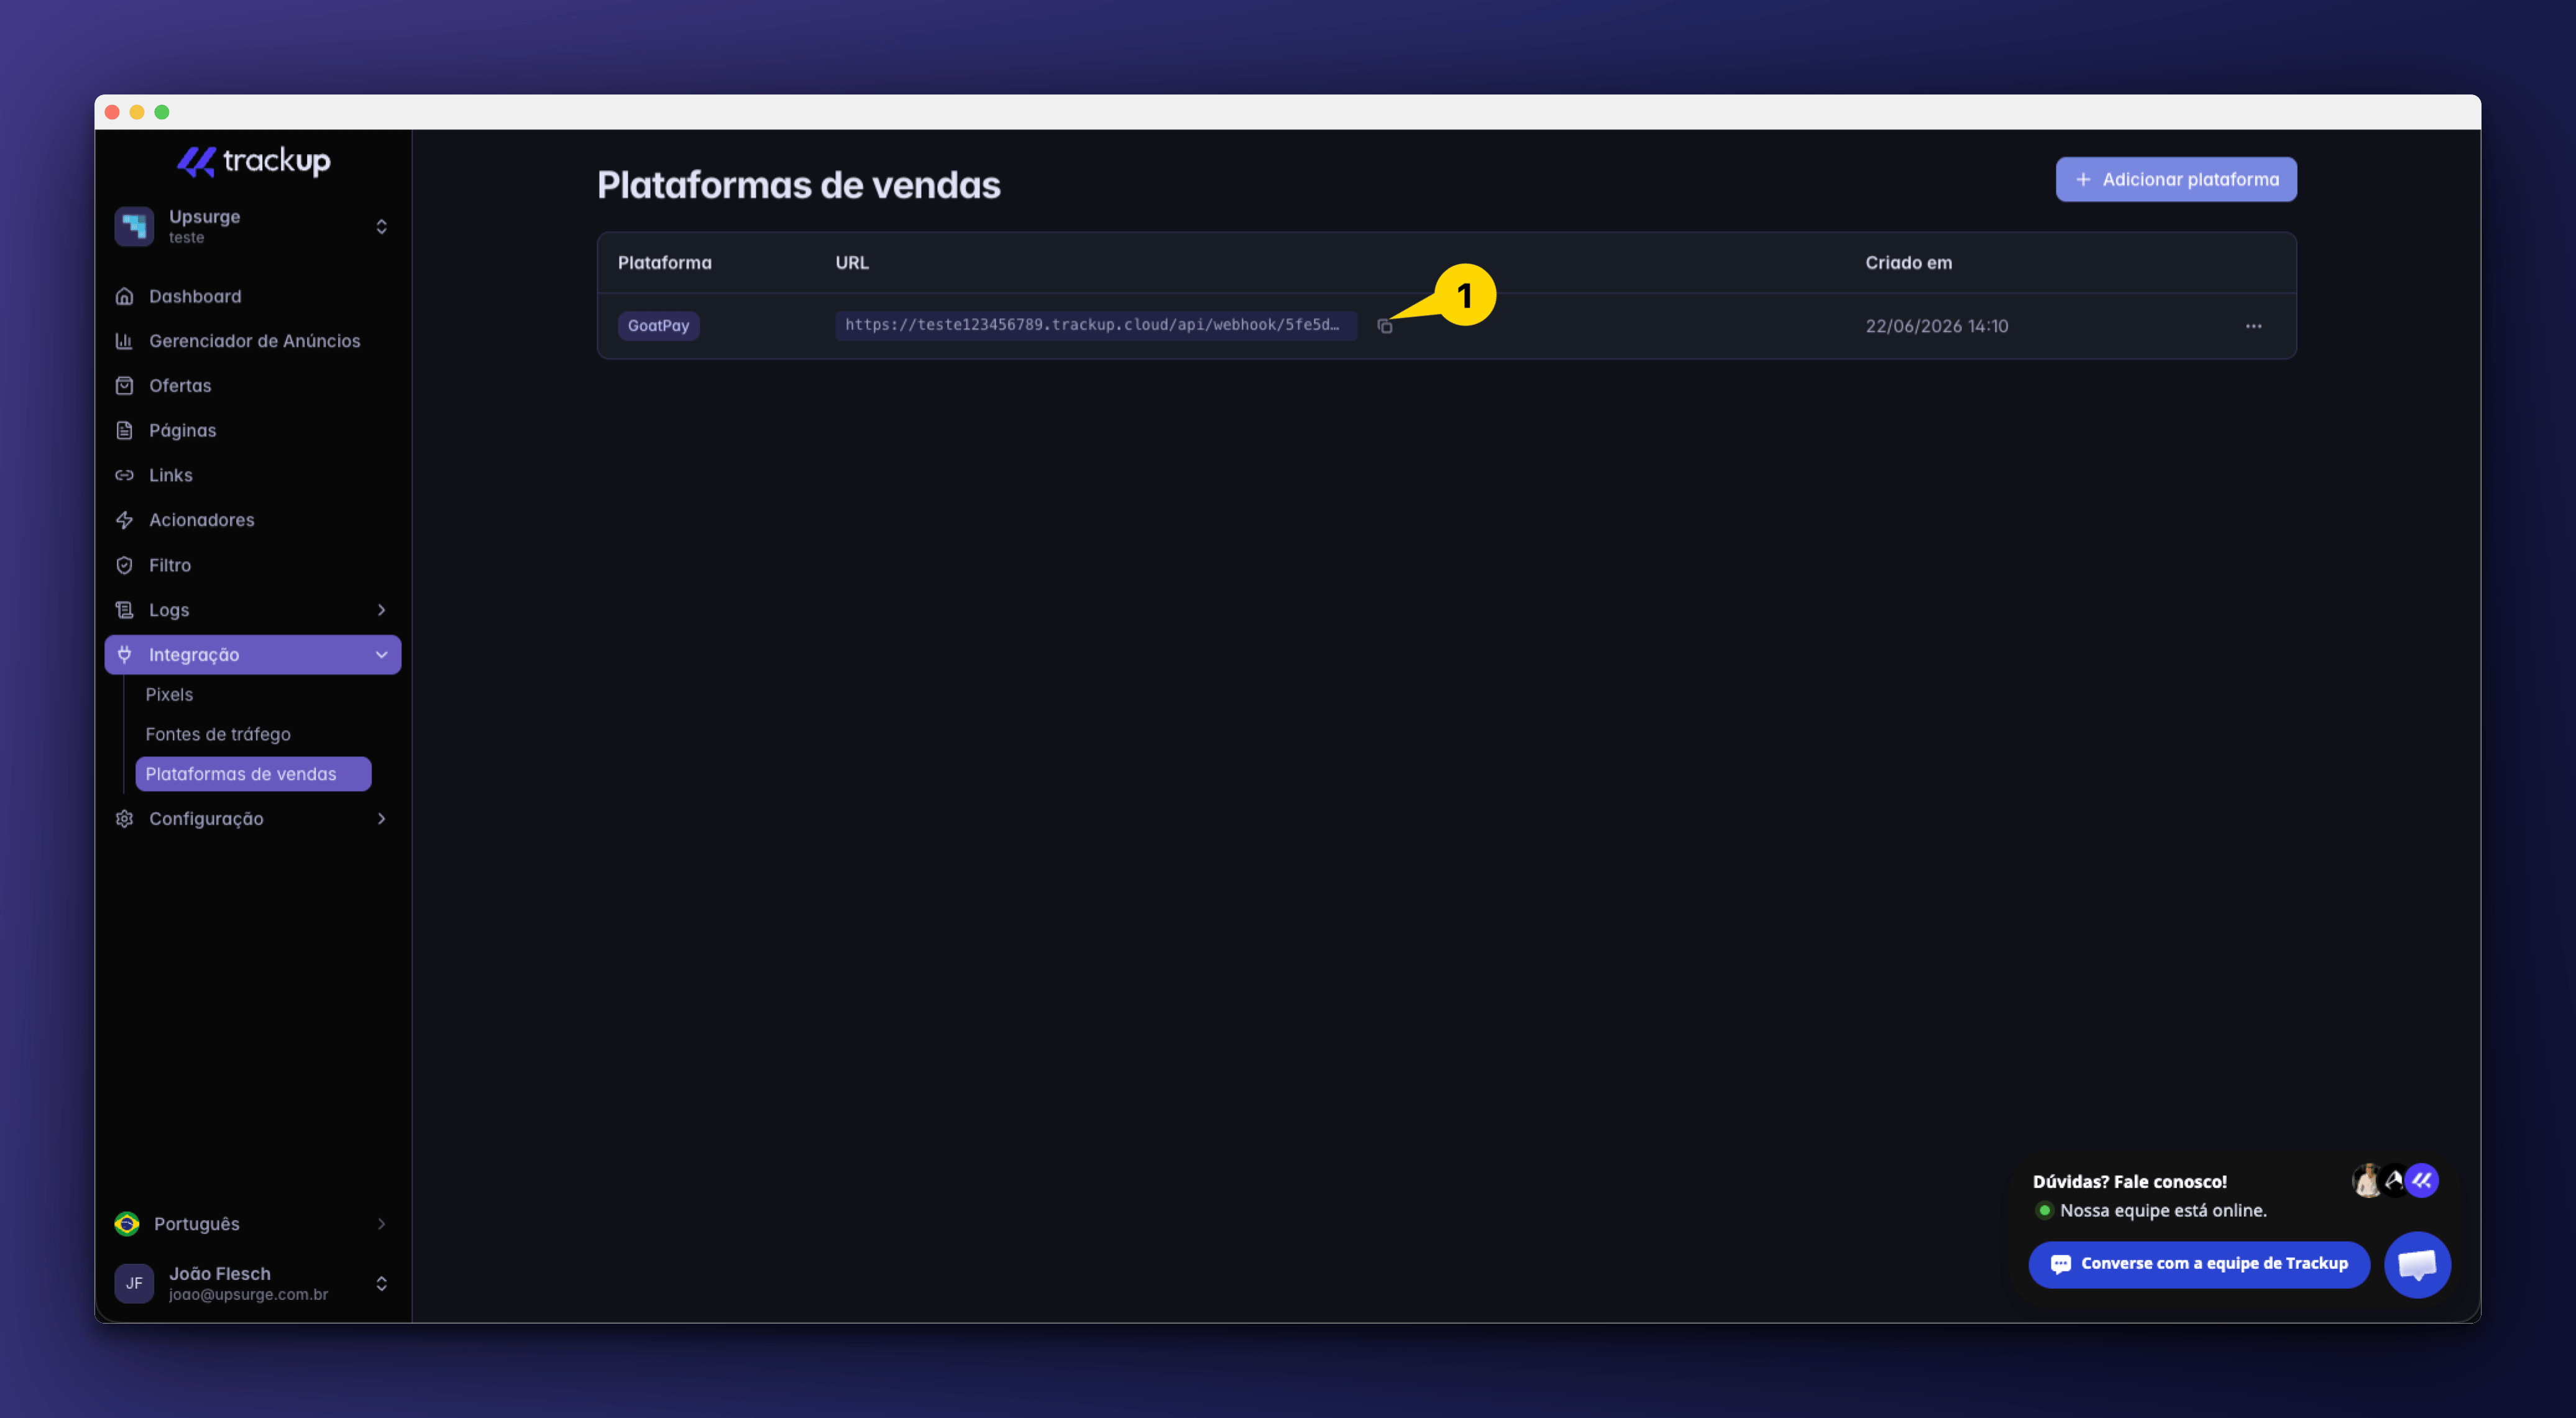
Task: Click the Configuração gear icon
Action: (124, 819)
